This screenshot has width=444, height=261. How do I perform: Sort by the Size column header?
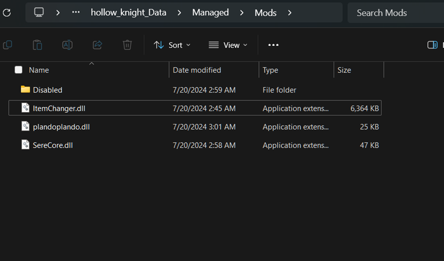tap(344, 70)
